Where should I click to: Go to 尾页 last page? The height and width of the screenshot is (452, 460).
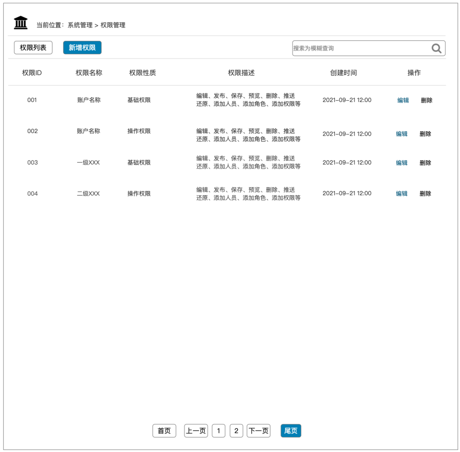point(291,431)
